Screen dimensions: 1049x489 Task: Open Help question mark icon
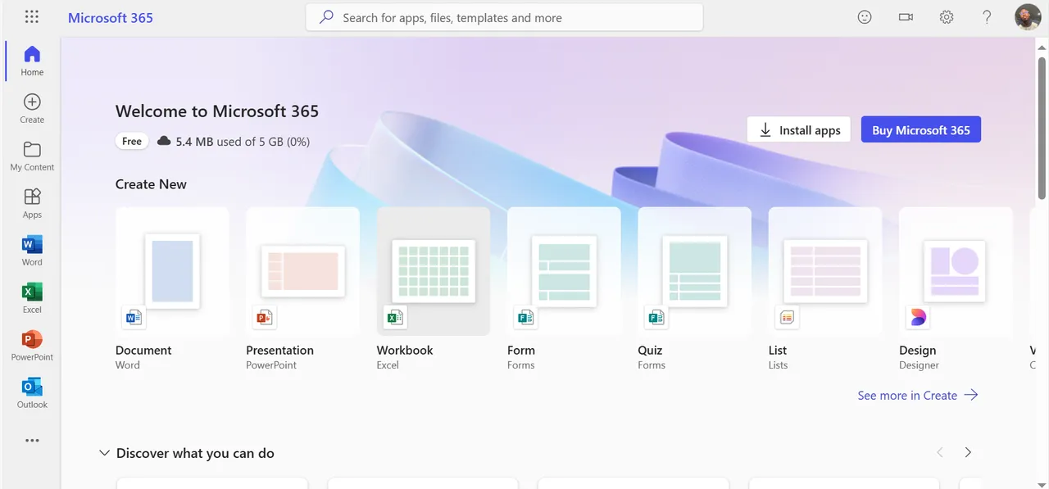click(x=988, y=17)
